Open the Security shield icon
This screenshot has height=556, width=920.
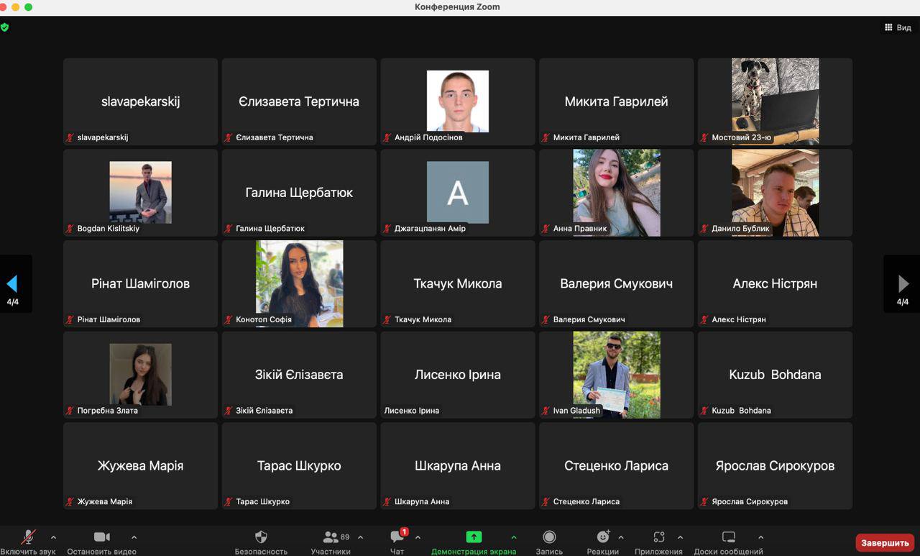pyautogui.click(x=261, y=537)
